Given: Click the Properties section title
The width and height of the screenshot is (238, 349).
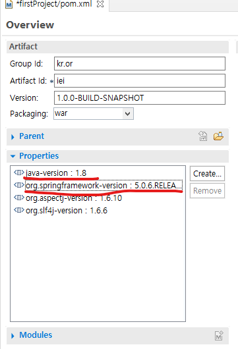Looking at the screenshot, I should coord(39,156).
